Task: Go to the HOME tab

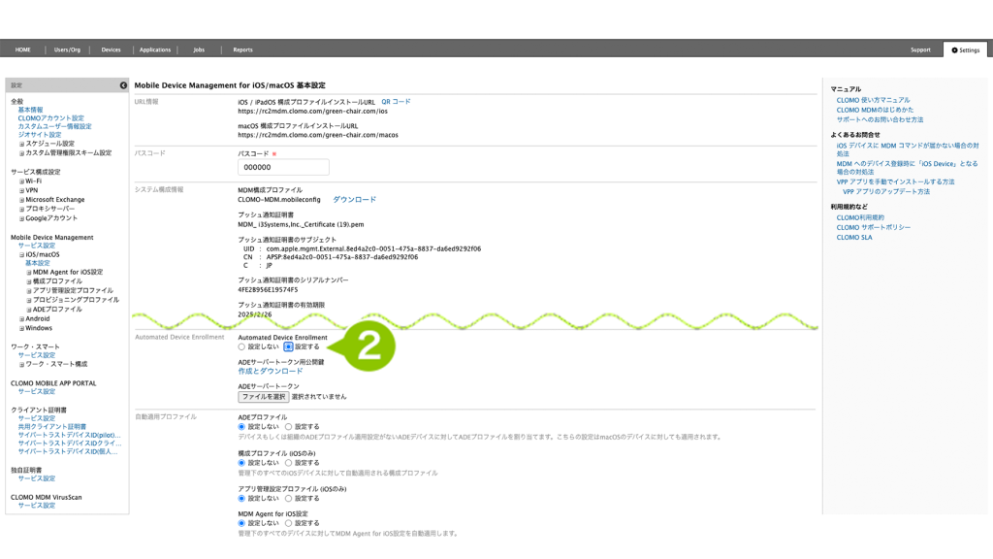Action: click(x=23, y=49)
